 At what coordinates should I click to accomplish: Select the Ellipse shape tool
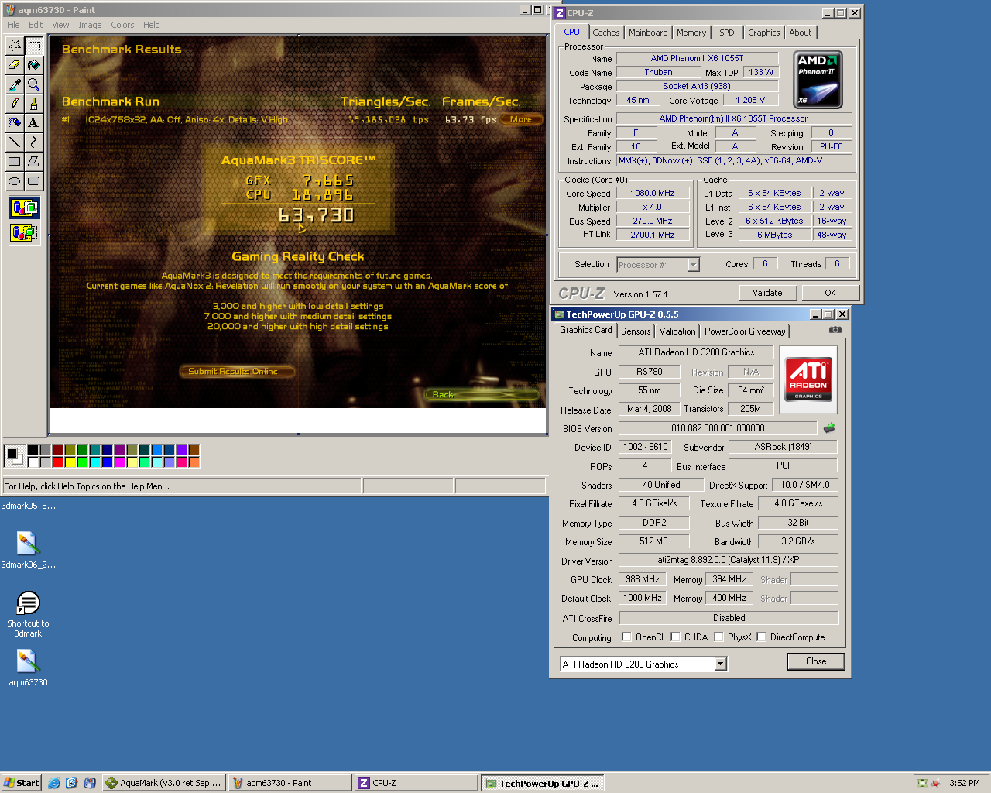[15, 181]
